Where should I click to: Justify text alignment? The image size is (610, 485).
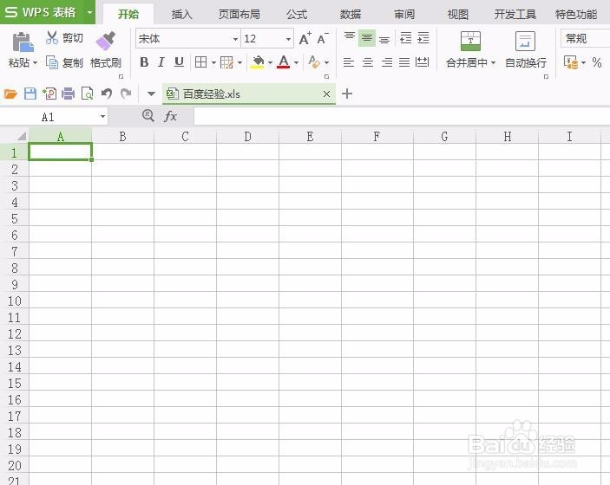404,62
